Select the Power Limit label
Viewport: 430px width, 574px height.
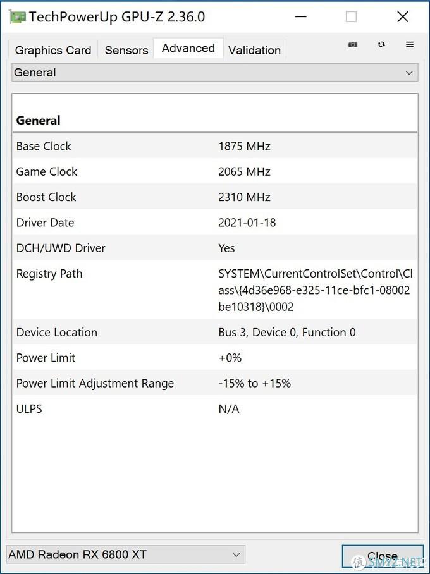[46, 358]
